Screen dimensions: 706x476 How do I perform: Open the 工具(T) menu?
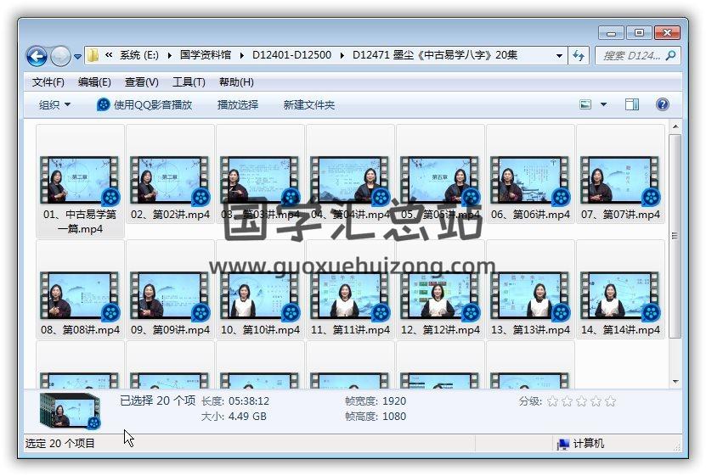pos(189,82)
